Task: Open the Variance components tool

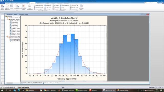Action: pos(47,9)
